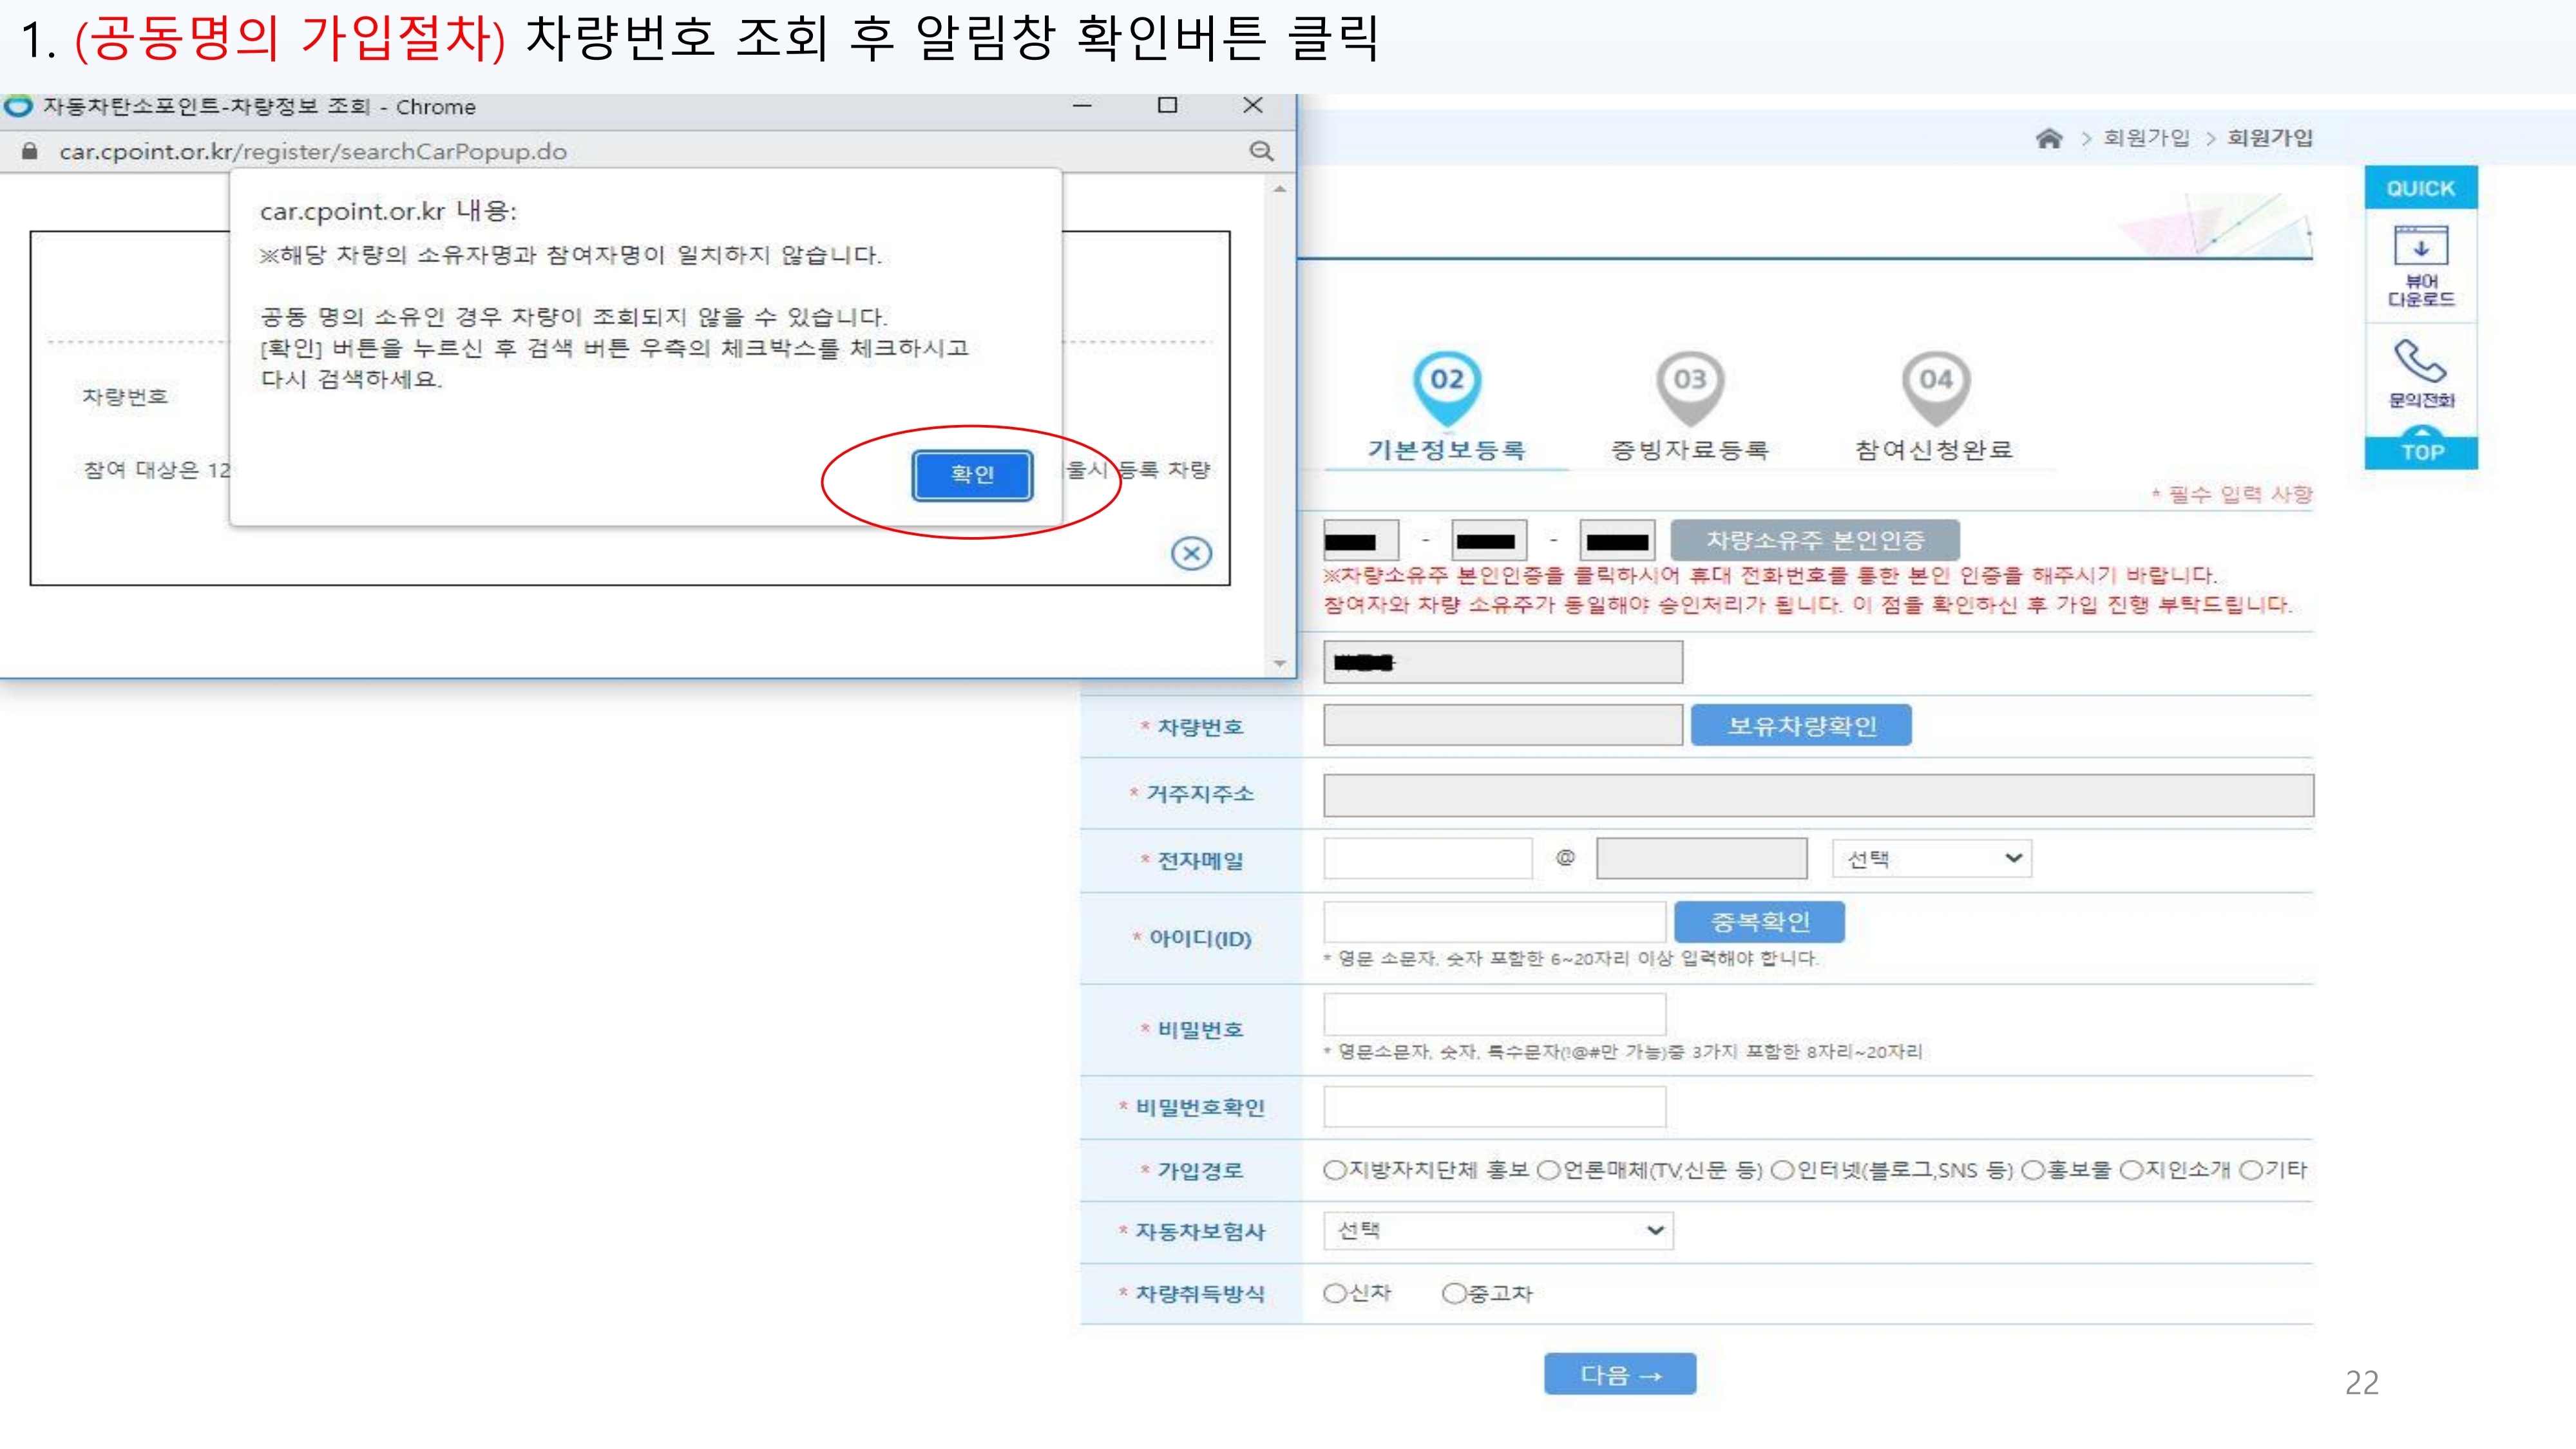This screenshot has width=2576, height=1449.
Task: Click the zoom magnifier icon in address bar
Action: click(x=1261, y=151)
